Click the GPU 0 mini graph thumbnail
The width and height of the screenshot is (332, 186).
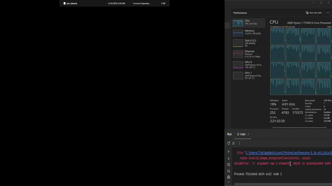(238, 65)
